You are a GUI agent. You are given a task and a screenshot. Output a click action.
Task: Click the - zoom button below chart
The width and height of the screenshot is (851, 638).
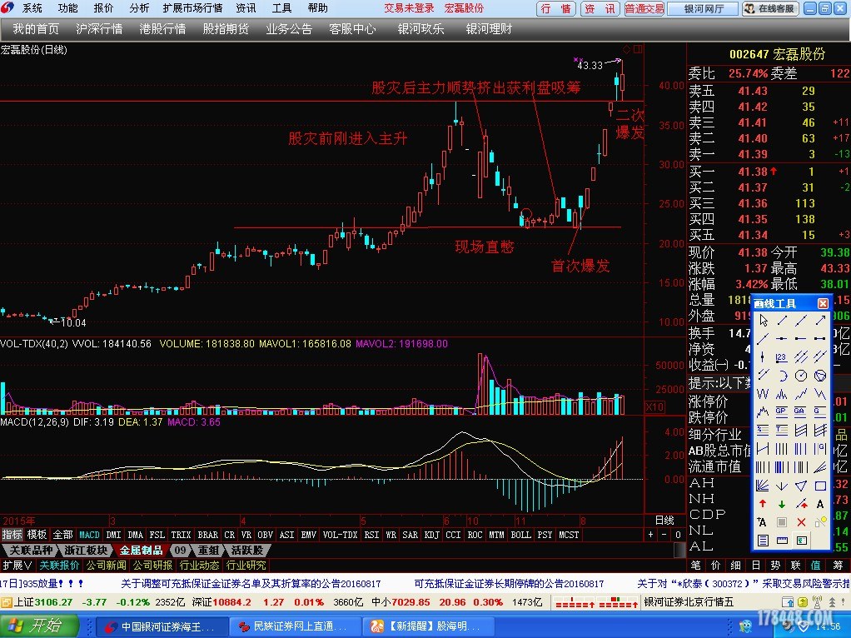click(664, 535)
